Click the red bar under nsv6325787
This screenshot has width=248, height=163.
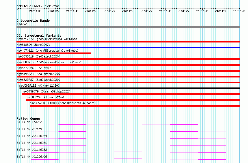click(128, 82)
